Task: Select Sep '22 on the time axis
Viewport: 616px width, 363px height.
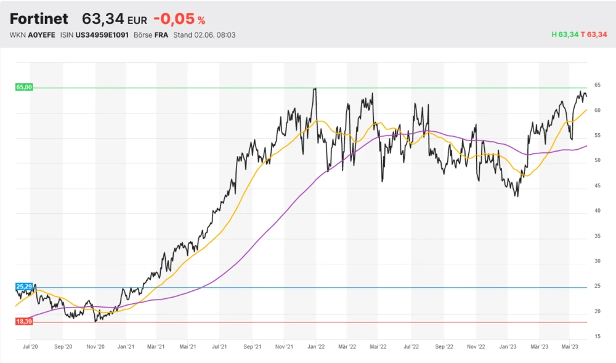Action: (x=443, y=348)
